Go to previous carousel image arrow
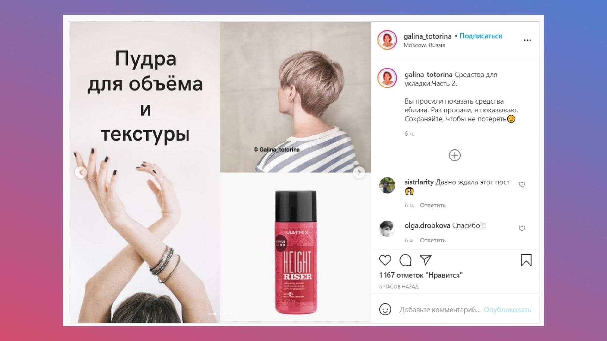 click(x=81, y=172)
